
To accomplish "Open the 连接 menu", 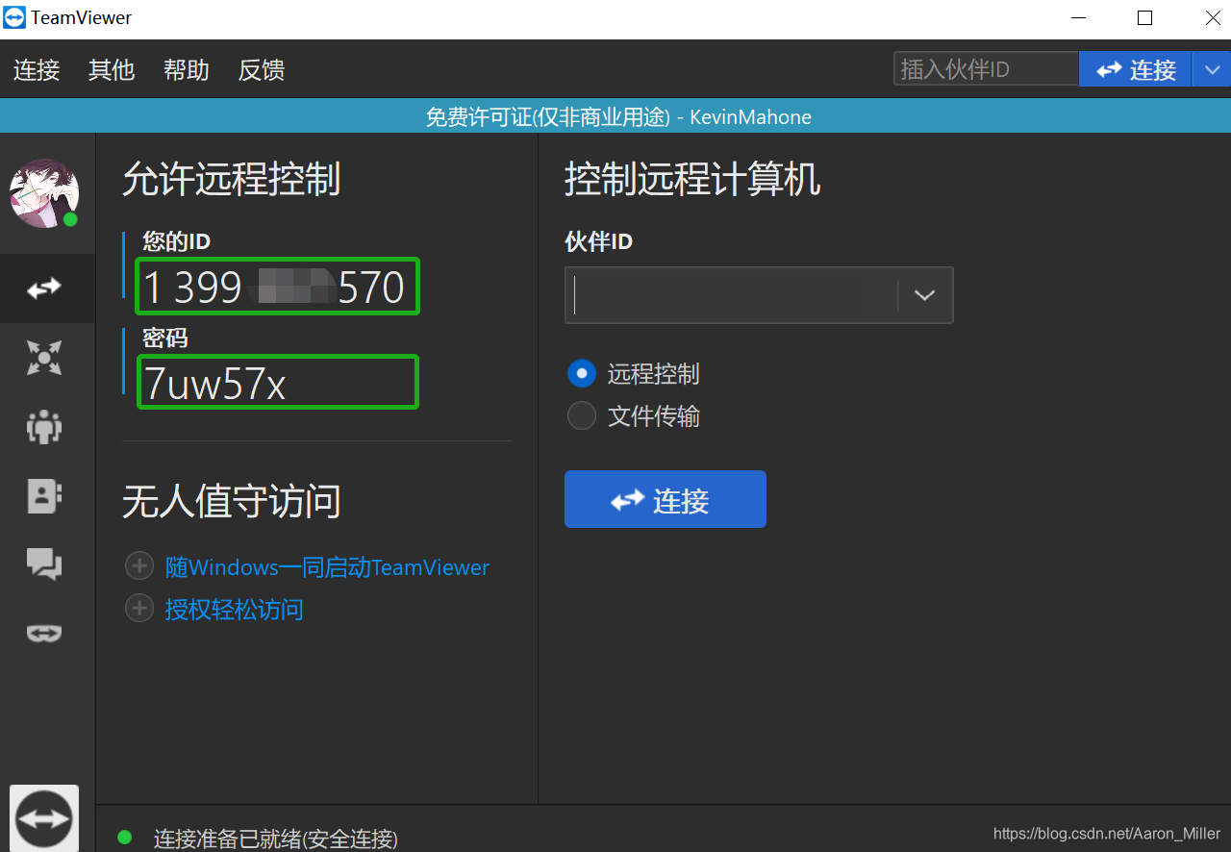I will point(37,69).
